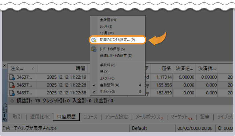Click the vertical ターミナル panel label
The height and width of the screenshot is (136, 235).
[x=5, y=112]
